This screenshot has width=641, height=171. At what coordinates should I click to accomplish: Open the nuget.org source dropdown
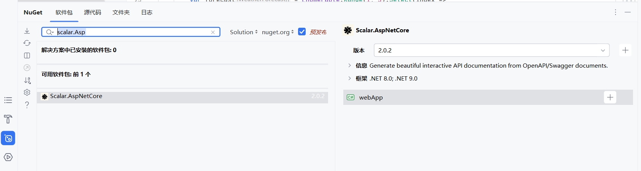(278, 32)
